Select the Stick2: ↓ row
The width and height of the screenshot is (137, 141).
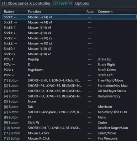69,54
